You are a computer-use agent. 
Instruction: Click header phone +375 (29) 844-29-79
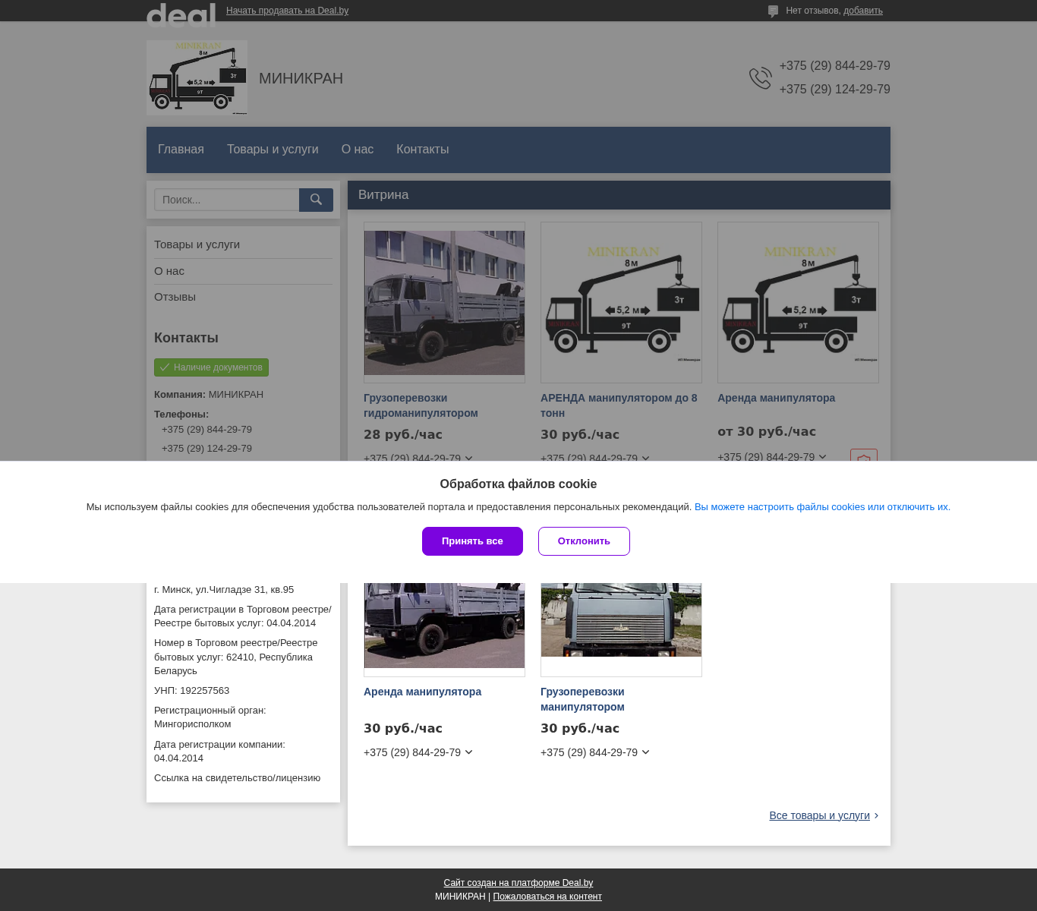point(834,66)
